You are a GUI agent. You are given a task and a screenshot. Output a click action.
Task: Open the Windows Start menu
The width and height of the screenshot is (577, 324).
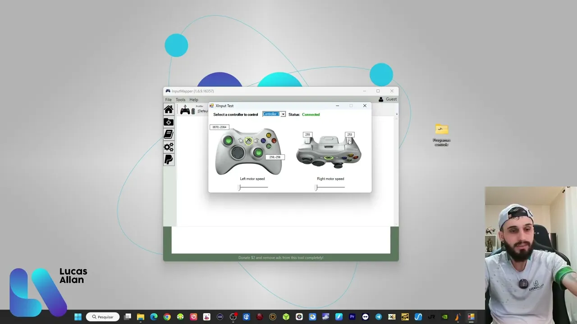(78, 317)
